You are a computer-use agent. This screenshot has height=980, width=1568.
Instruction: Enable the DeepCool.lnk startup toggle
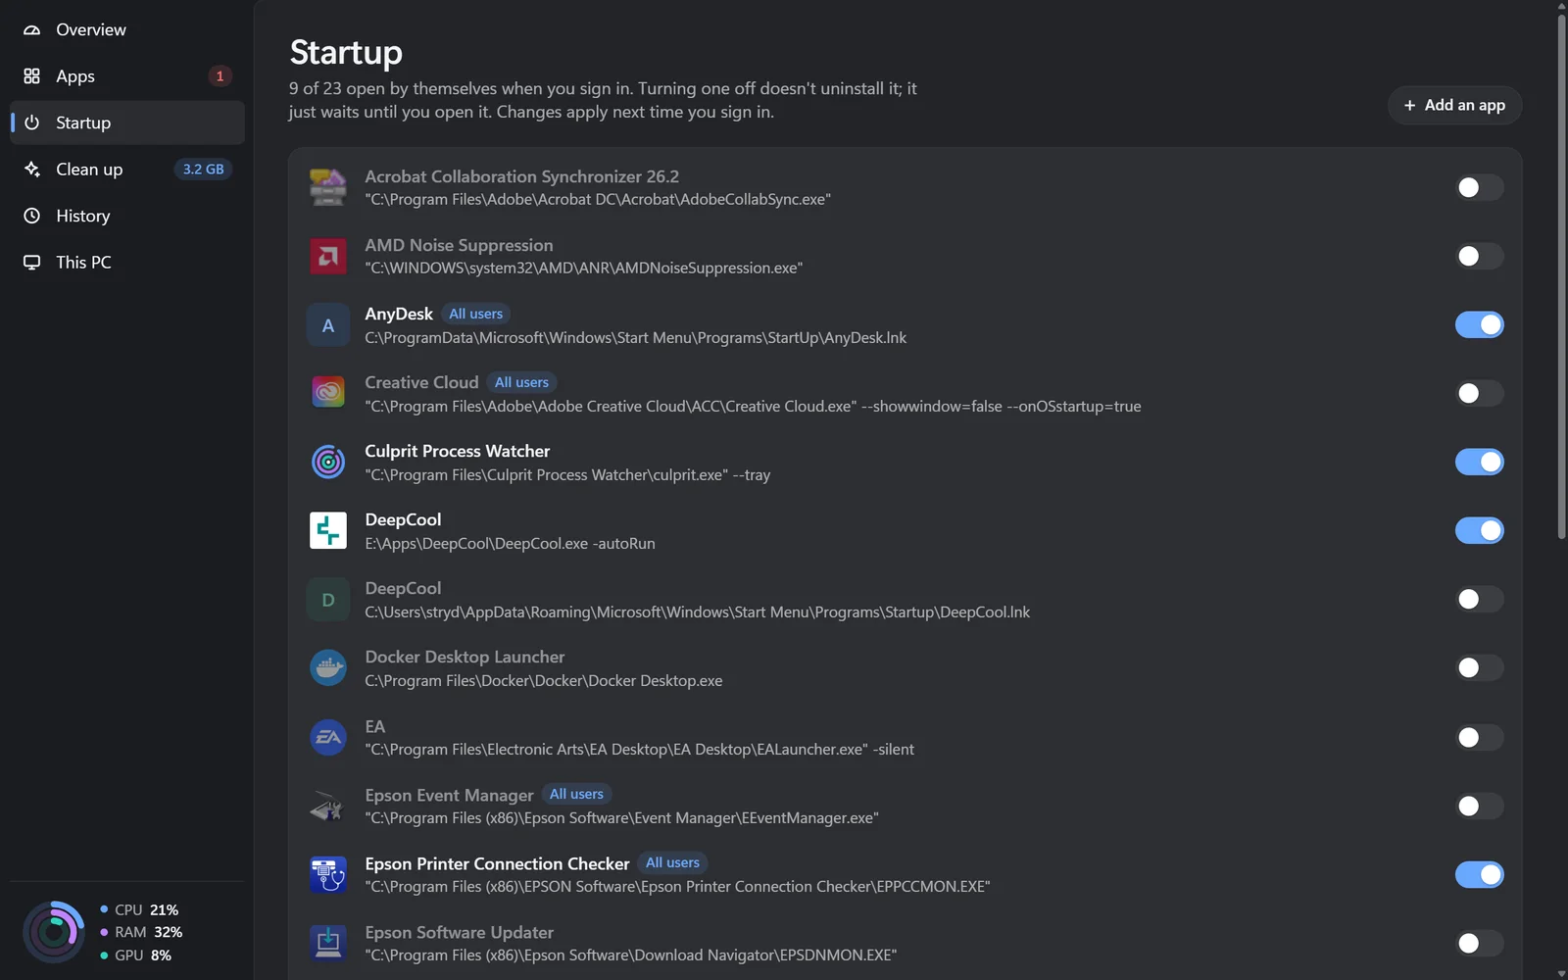(1479, 599)
